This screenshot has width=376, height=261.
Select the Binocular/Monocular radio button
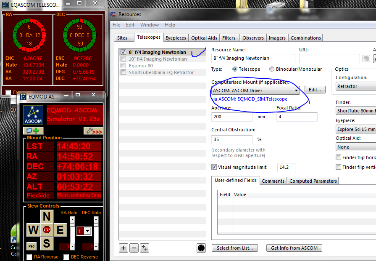click(x=272, y=69)
